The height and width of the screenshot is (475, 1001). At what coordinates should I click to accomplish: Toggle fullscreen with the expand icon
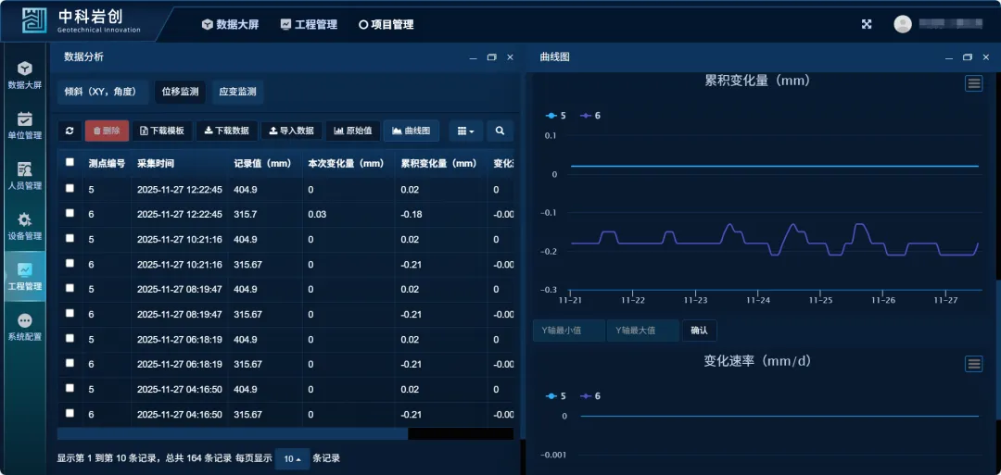click(x=867, y=25)
